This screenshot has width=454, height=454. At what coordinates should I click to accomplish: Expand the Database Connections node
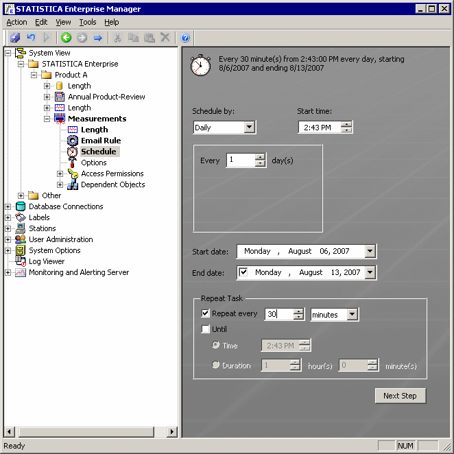8,206
